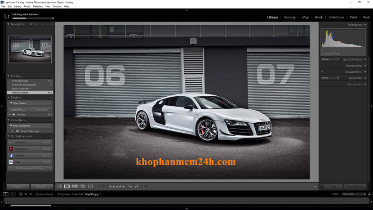Expand the Pictures folder
This screenshot has width=373, height=210.
(9, 115)
